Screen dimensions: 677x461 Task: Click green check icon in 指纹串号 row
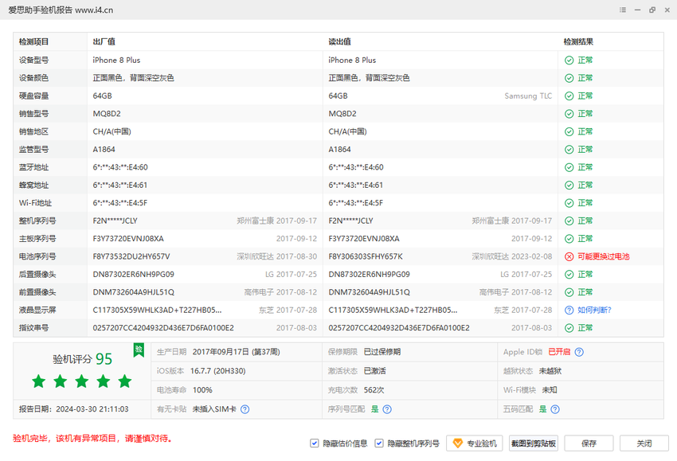(x=569, y=328)
